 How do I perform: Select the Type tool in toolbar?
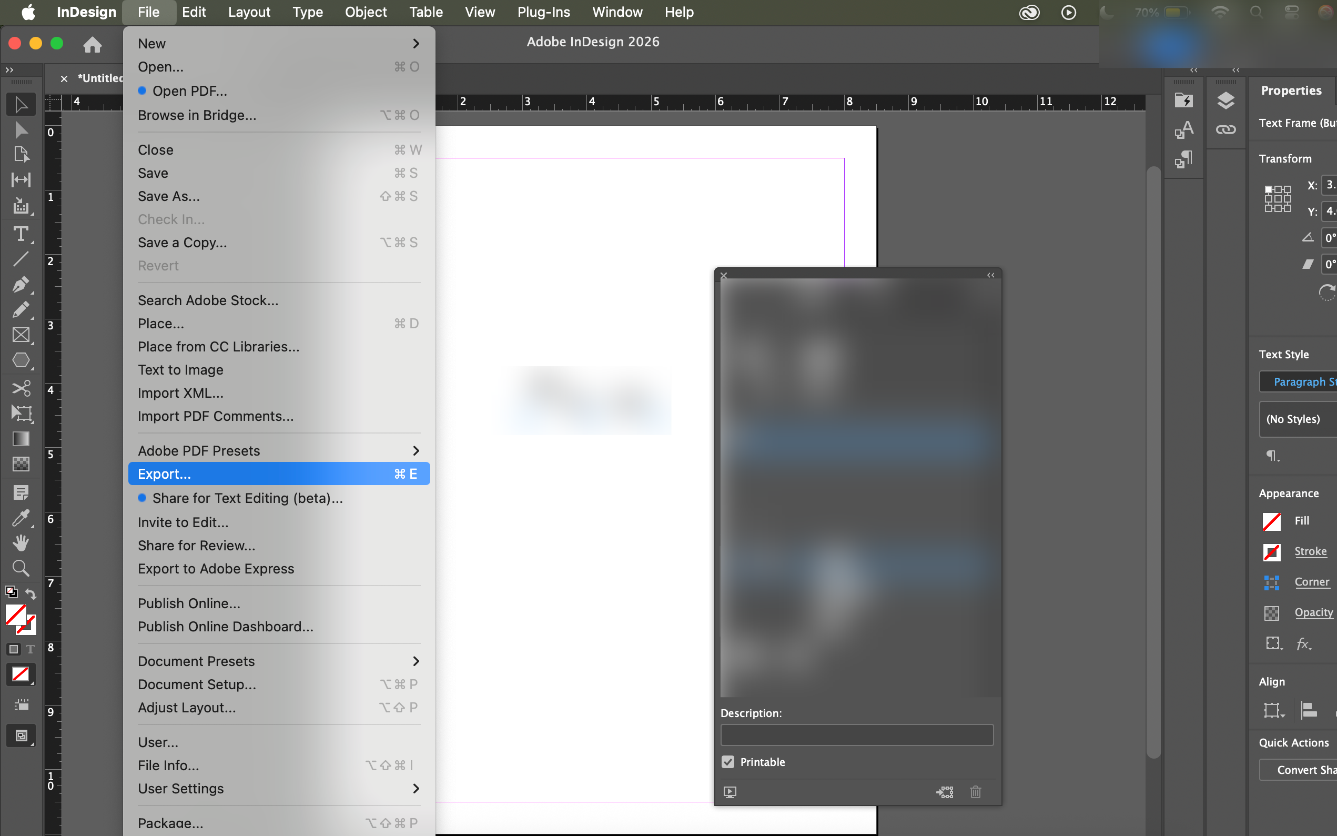pos(21,234)
